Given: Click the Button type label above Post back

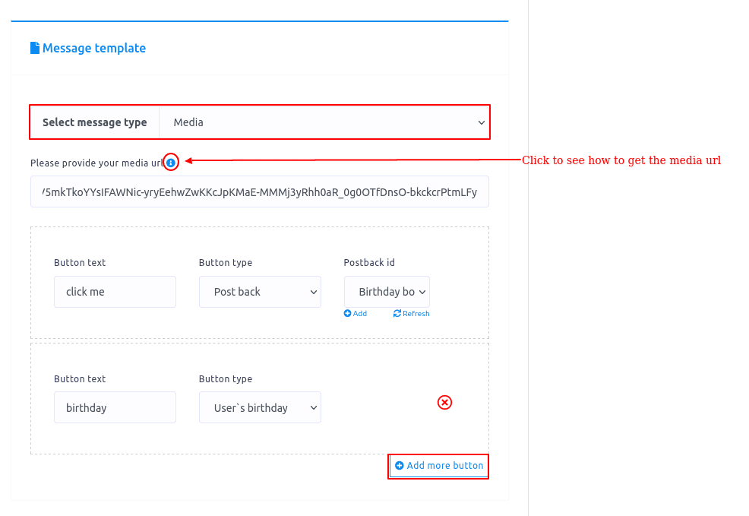Looking at the screenshot, I should click(226, 263).
